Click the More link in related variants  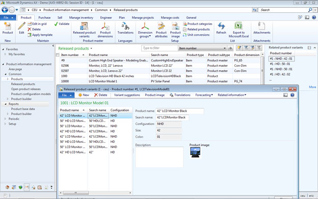[x=312, y=87]
